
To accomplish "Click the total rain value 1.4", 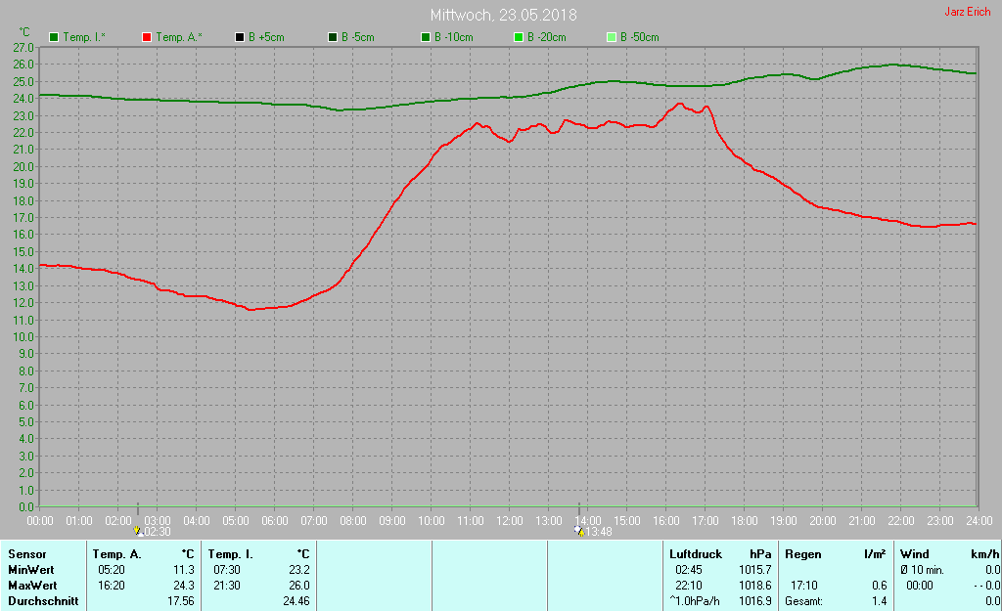I will 880,601.
